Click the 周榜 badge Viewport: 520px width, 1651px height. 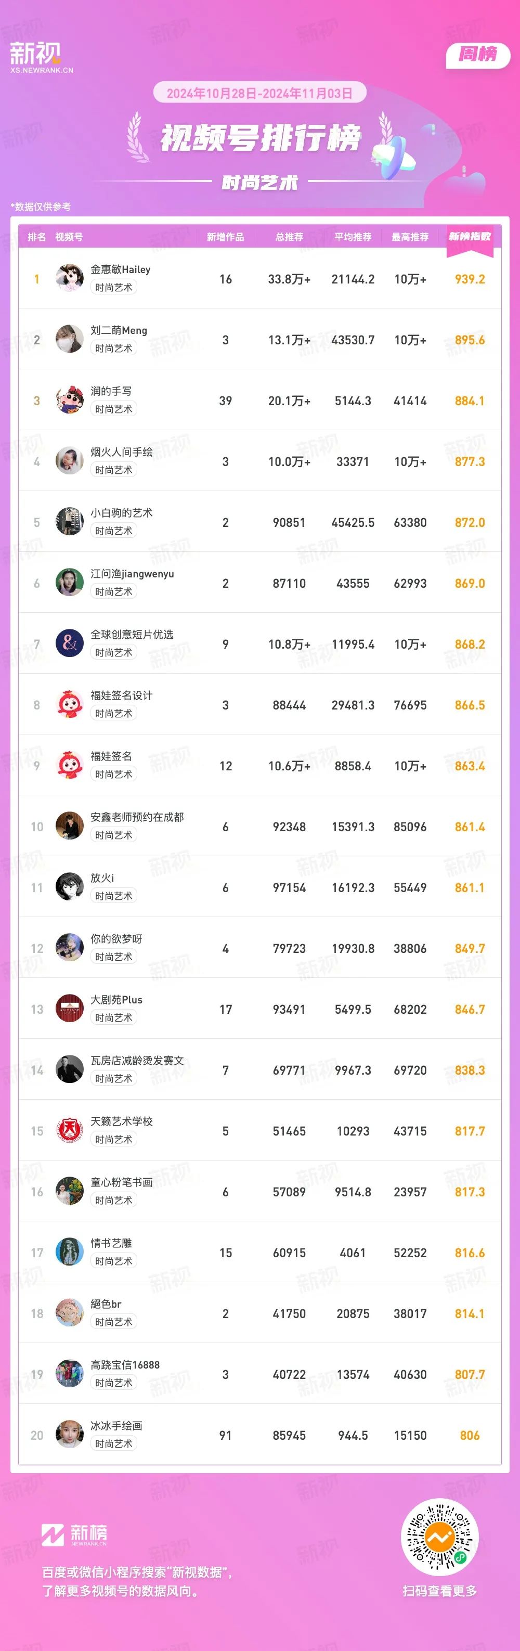click(477, 55)
